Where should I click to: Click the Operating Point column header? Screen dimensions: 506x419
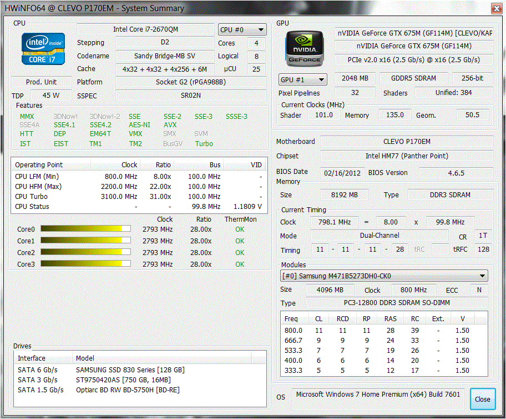[x=52, y=165]
